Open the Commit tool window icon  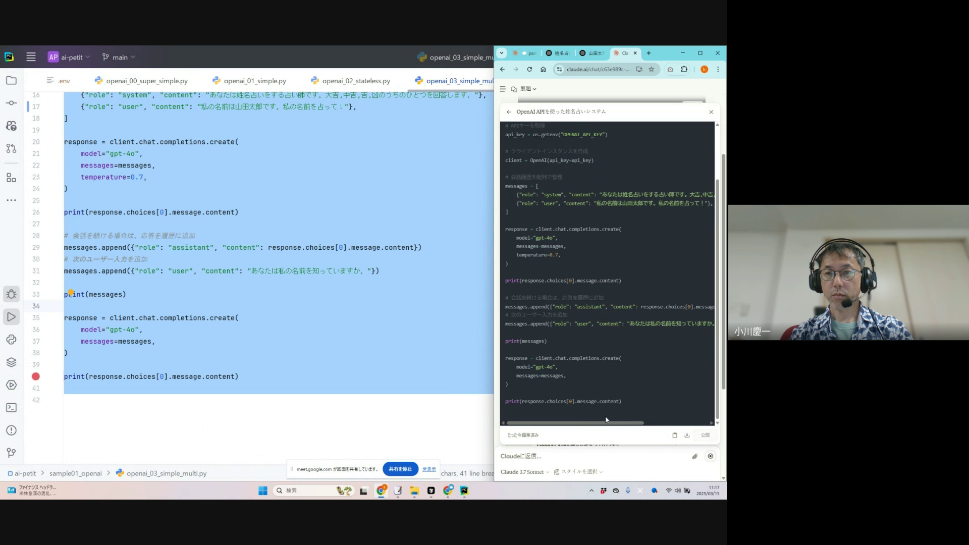pos(11,103)
